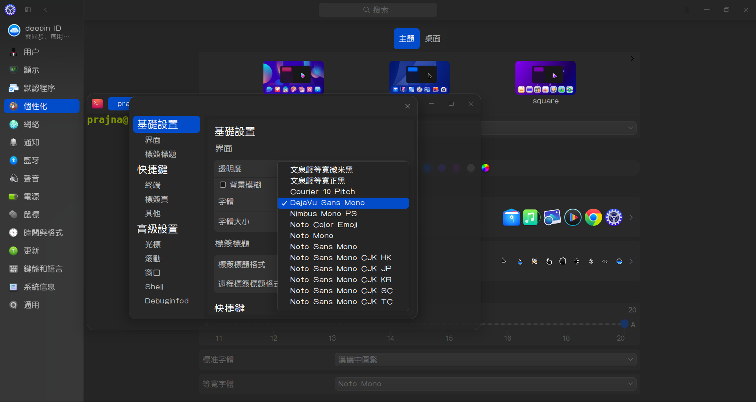
Task: Open 用户 settings in sidebar
Action: (x=42, y=52)
